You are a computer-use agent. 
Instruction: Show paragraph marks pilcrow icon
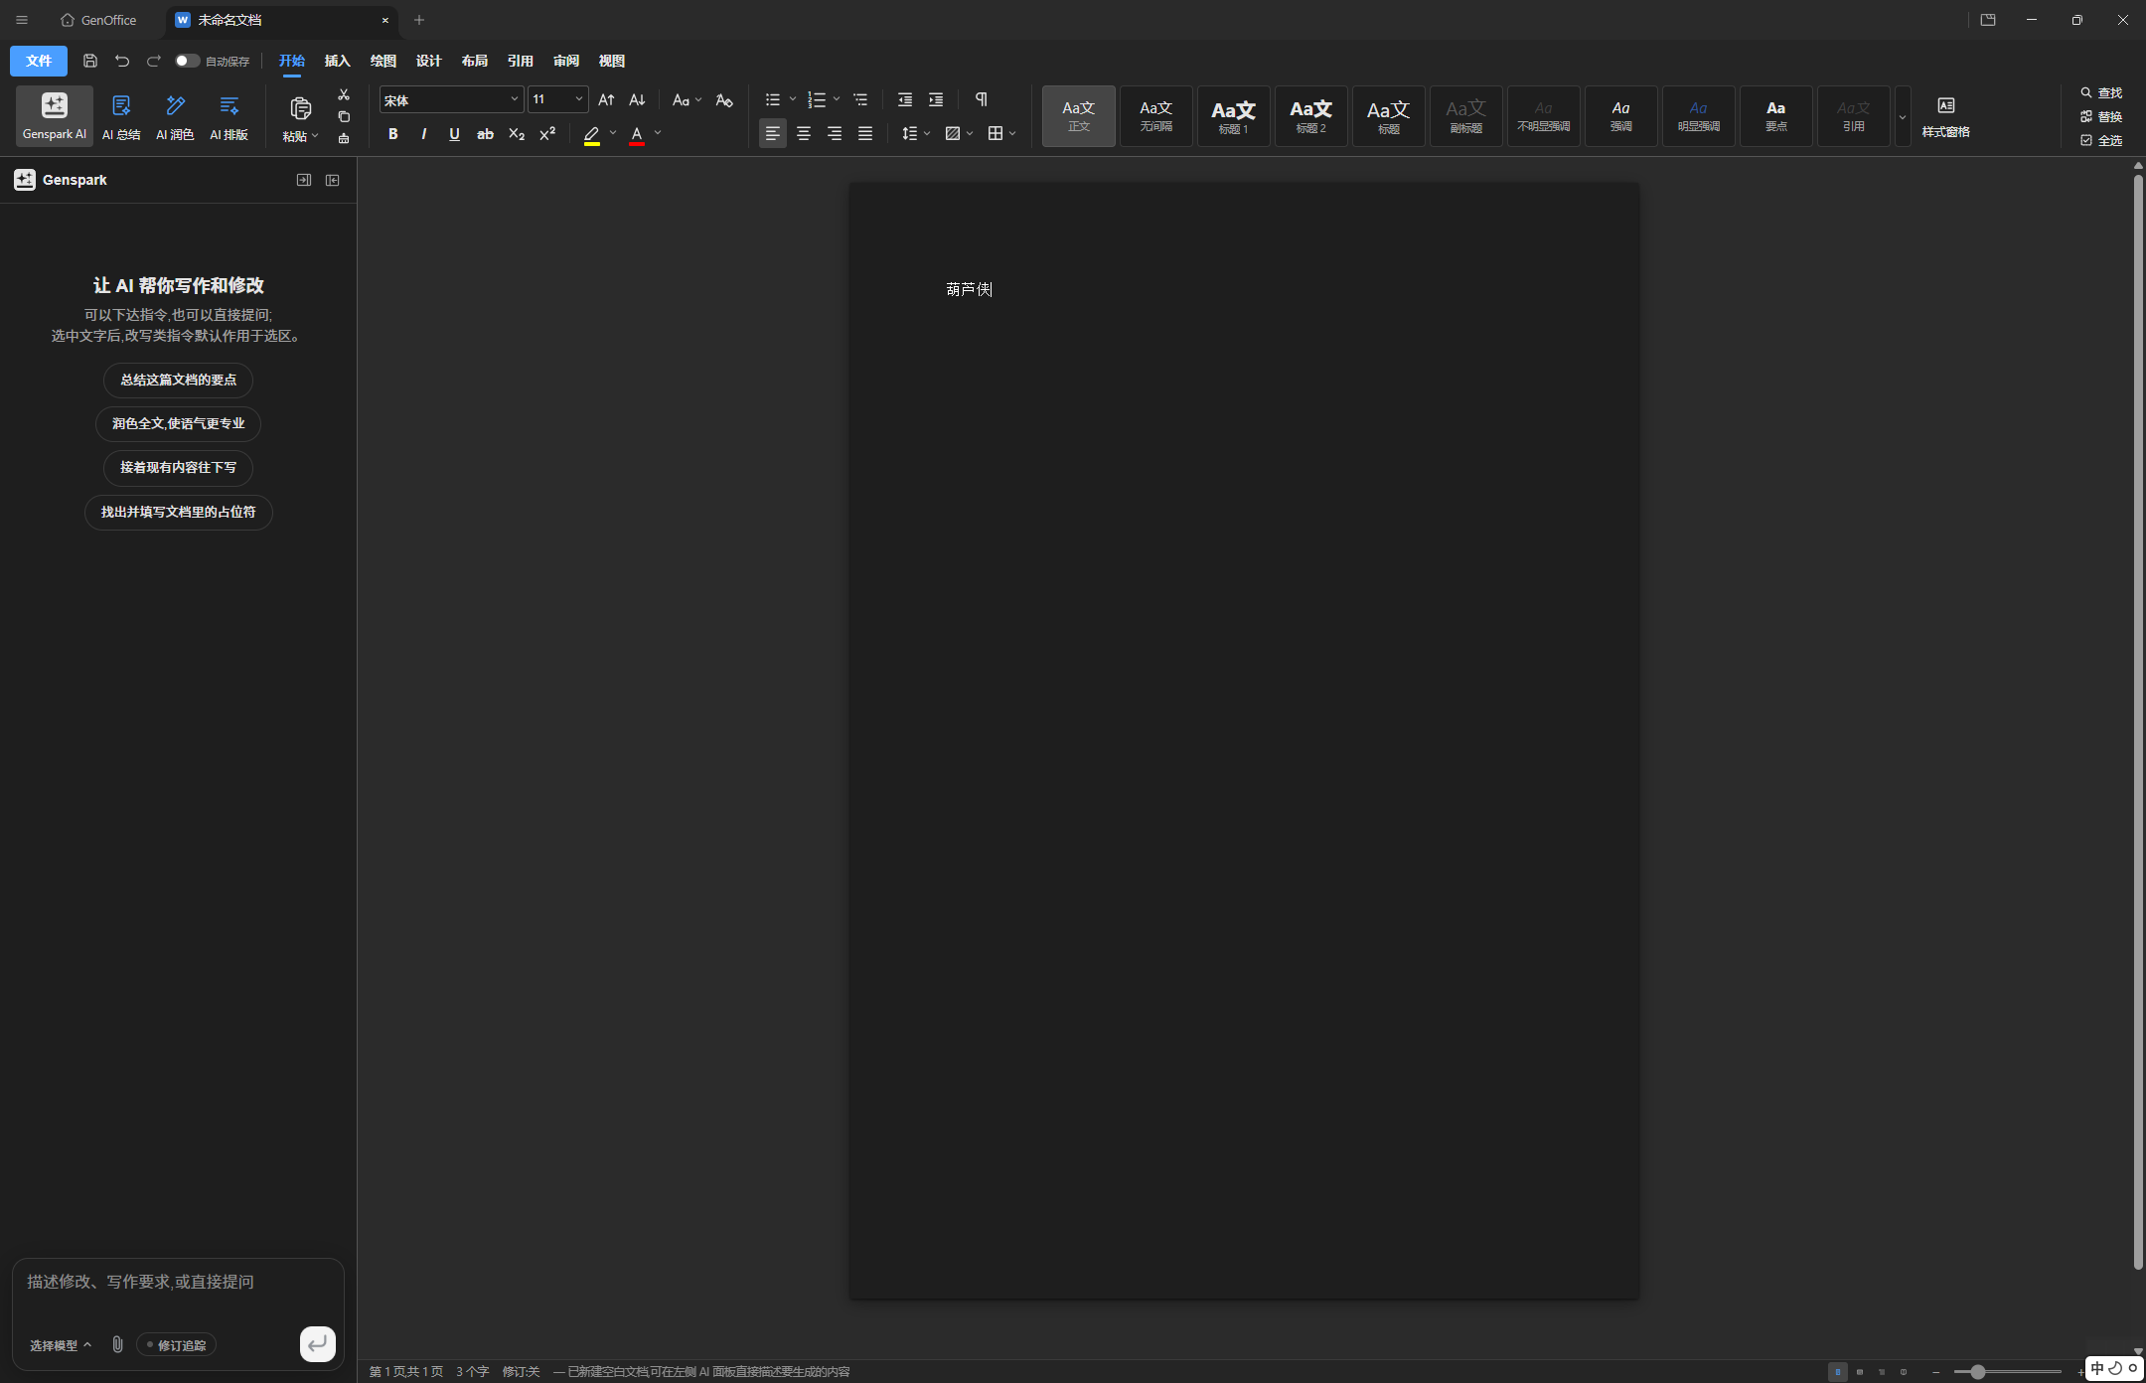click(982, 99)
